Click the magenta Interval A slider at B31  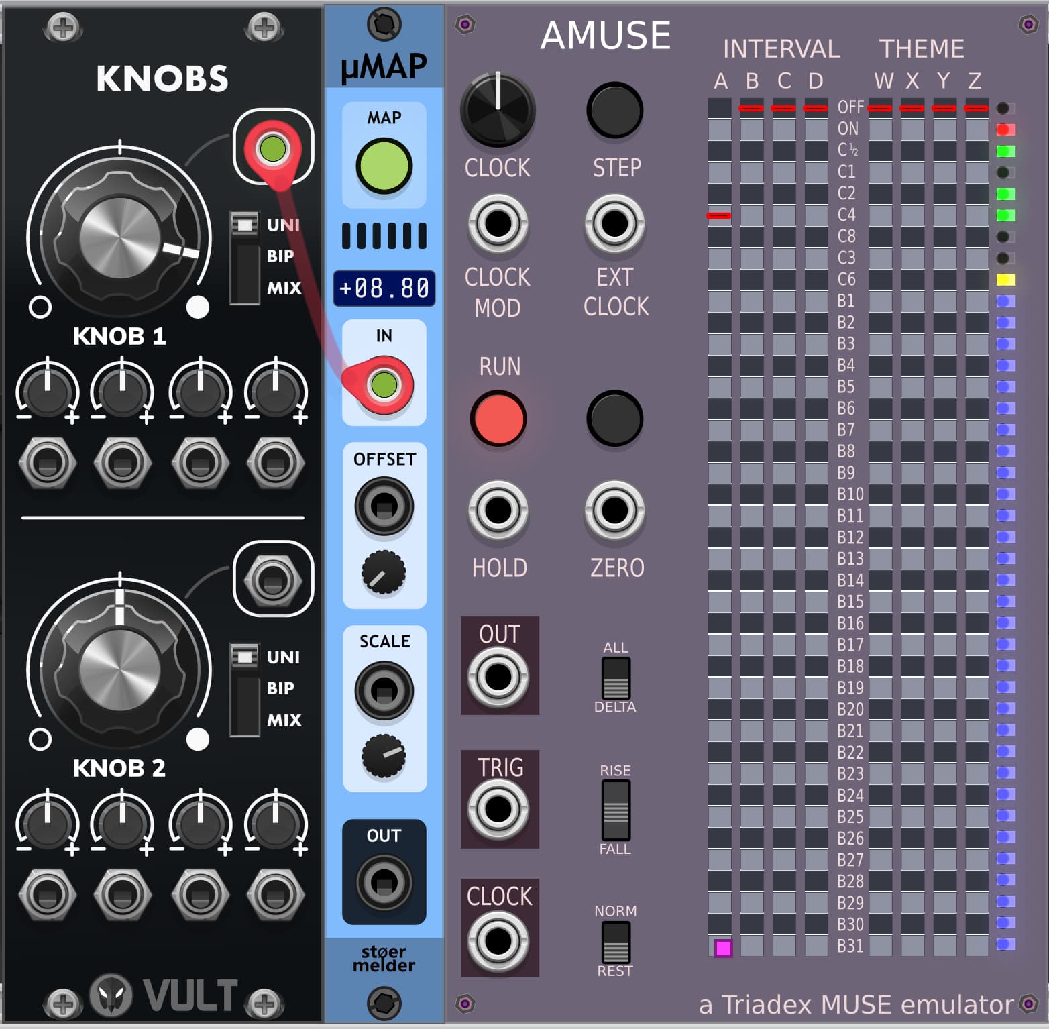click(x=723, y=948)
